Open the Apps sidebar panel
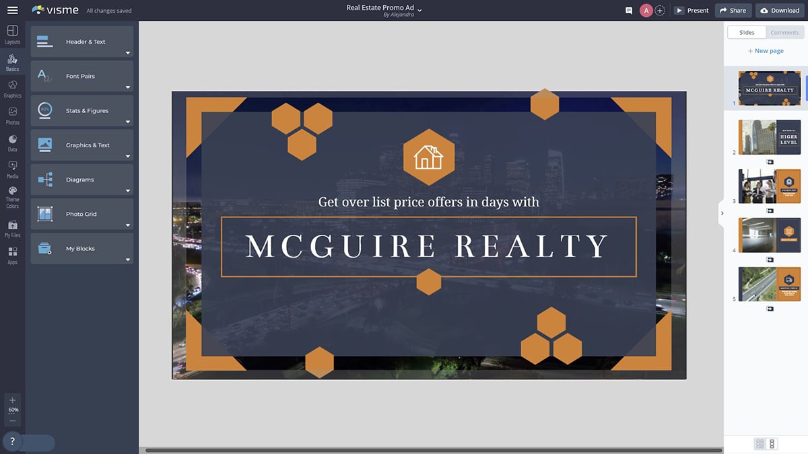 pos(12,254)
